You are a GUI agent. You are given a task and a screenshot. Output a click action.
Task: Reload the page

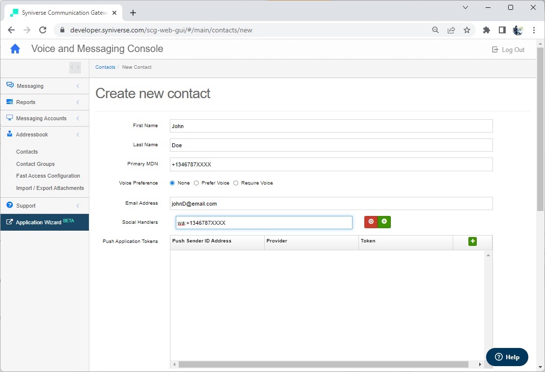43,30
